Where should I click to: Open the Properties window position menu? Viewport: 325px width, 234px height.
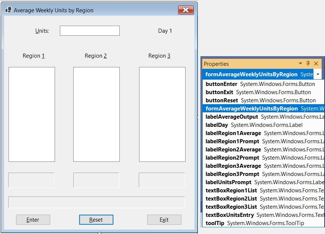pos(300,64)
